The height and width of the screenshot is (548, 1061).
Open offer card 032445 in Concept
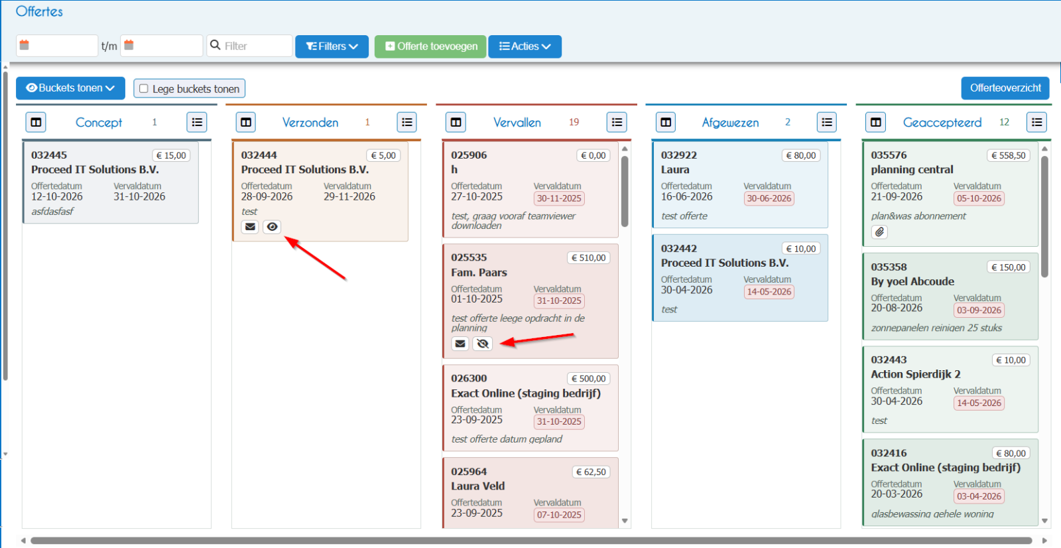[111, 183]
